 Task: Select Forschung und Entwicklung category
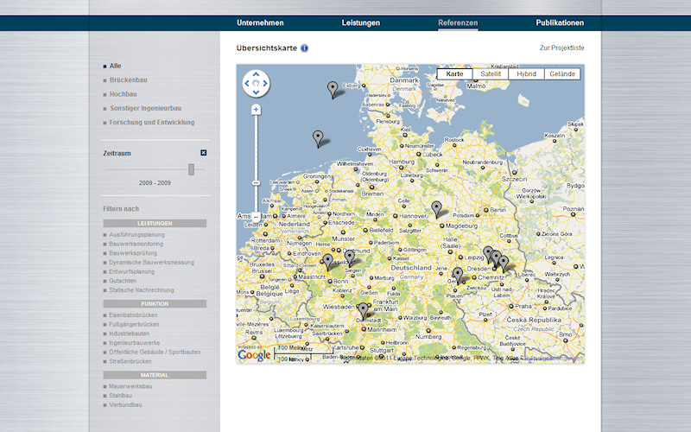(152, 122)
